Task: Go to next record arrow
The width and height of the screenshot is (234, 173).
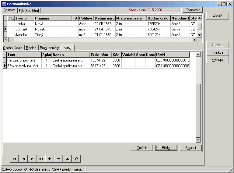Action: point(32,159)
